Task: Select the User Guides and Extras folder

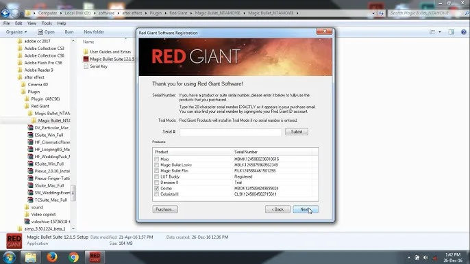Action: pos(107,52)
